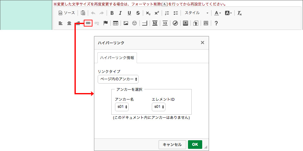
Task: Apply subscript formatting
Action: pyautogui.click(x=148, y=13)
